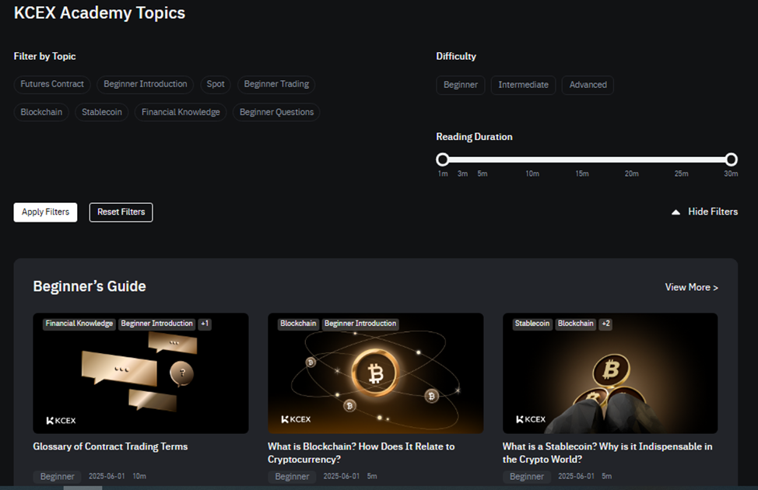This screenshot has height=490, width=758.
Task: Enable the Beginner Questions topic filter
Action: 276,112
